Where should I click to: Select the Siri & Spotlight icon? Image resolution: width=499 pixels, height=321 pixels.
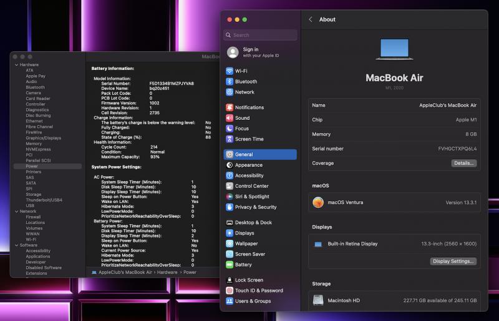230,197
